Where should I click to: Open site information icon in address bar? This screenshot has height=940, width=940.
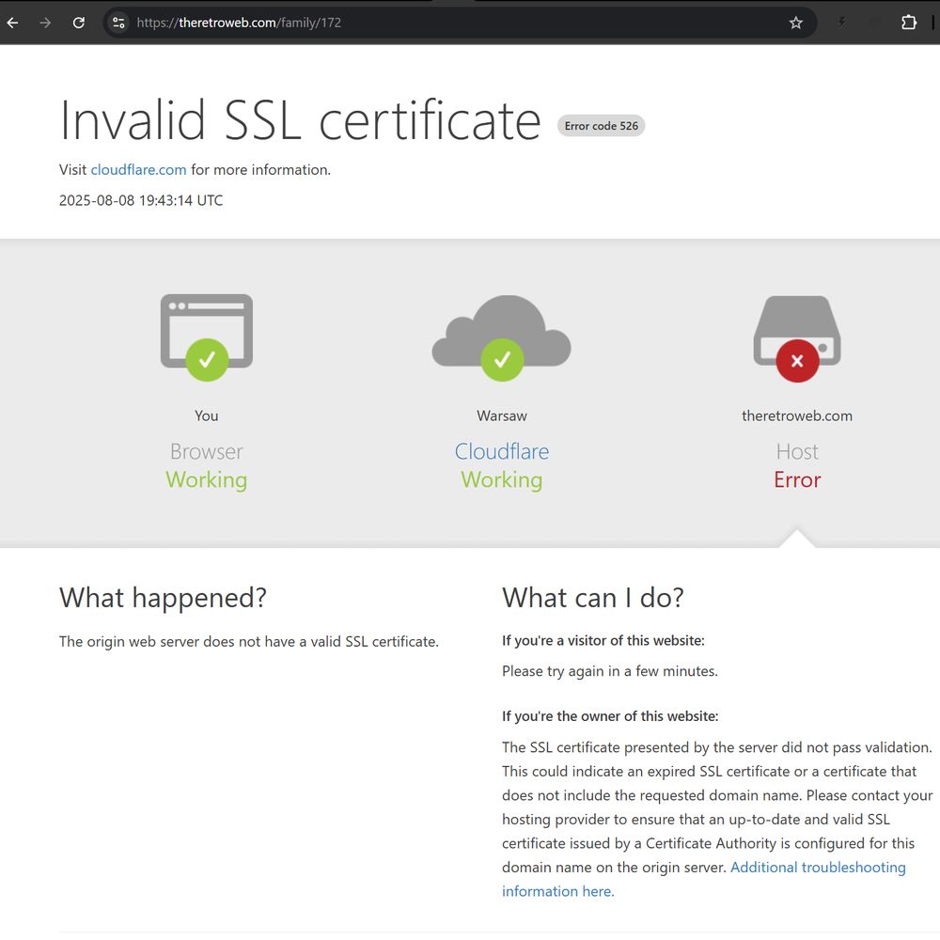click(118, 23)
